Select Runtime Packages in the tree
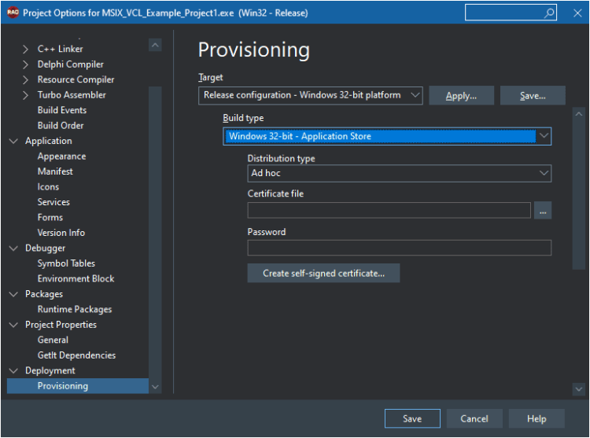 click(x=75, y=309)
